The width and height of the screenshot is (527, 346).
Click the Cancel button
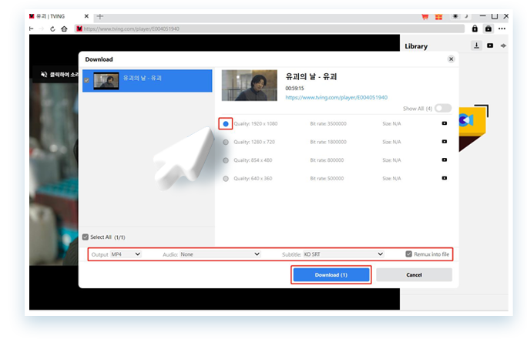coord(414,274)
